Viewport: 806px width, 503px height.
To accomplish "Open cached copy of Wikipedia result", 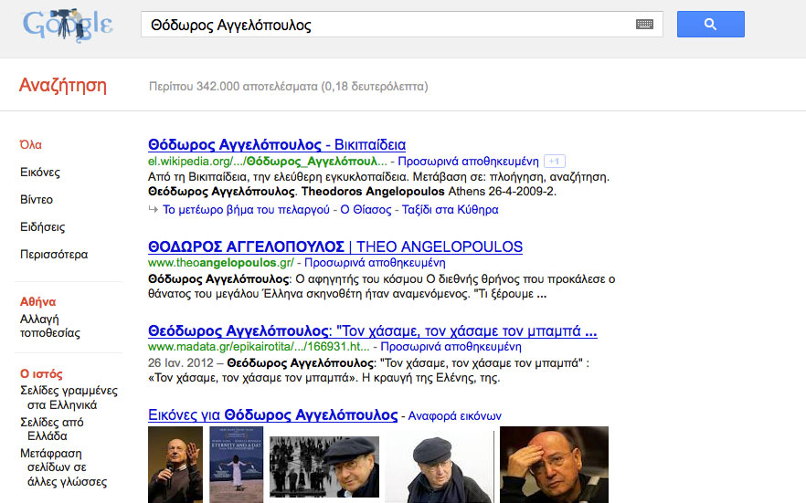I will (468, 162).
